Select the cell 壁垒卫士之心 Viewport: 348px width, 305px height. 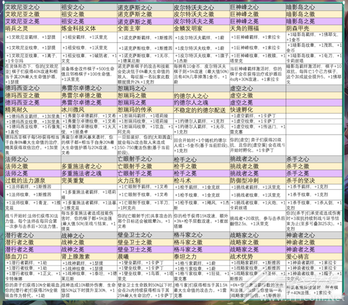pos(145,235)
